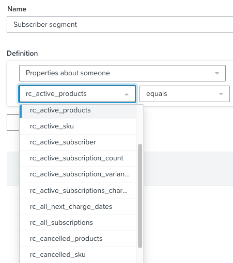Click the Name input field 'Subscriber segment'
This screenshot has width=233, height=263.
pyautogui.click(x=120, y=24)
